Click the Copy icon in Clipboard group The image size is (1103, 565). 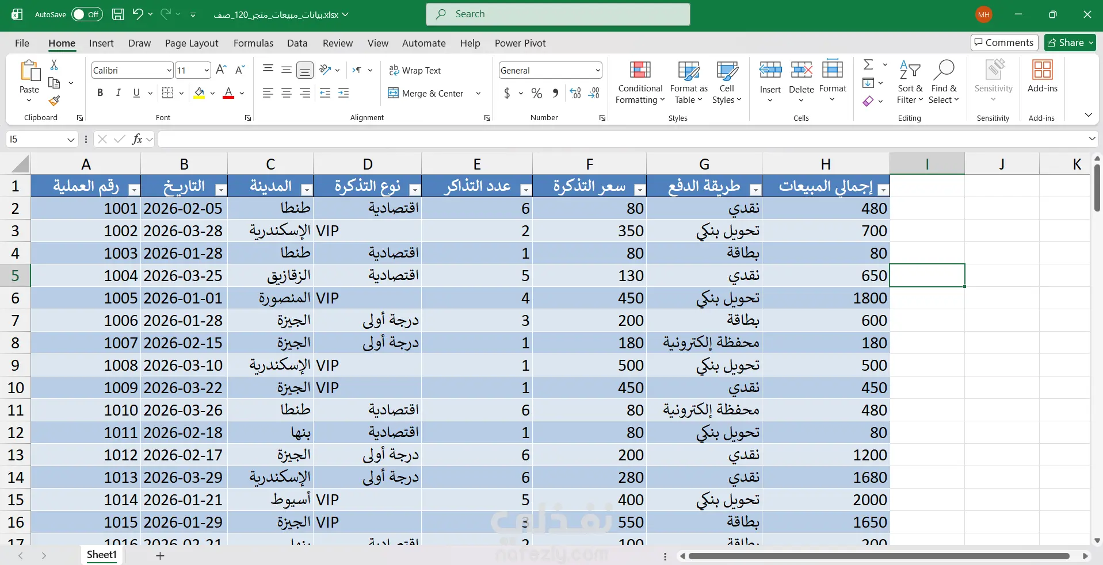pos(54,83)
